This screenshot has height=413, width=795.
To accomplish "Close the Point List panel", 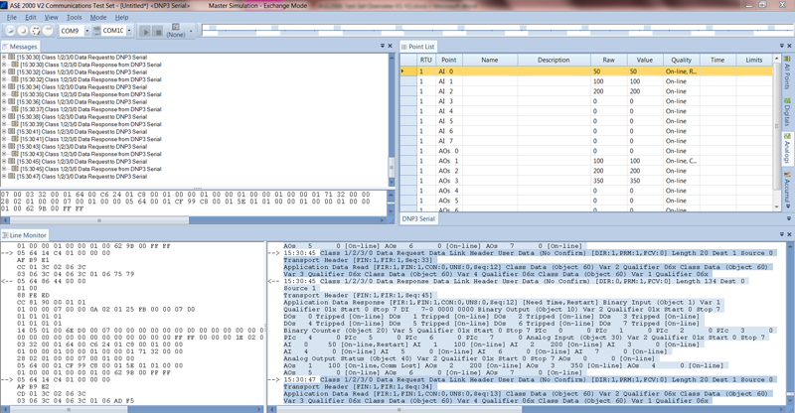I will (787, 47).
